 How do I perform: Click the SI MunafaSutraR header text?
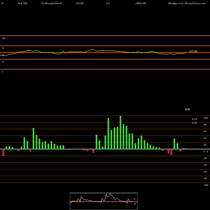pyautogui.click(x=52, y=3)
